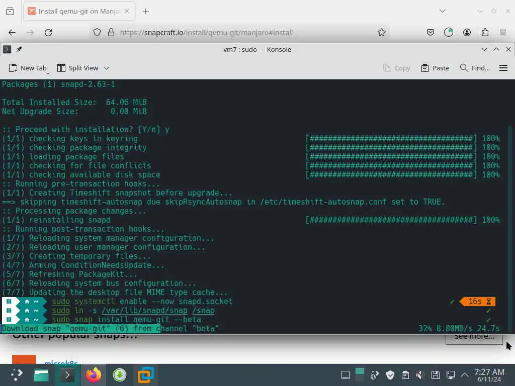Click the 16s duration badge
Image resolution: width=515 pixels, height=386 pixels.
tap(478, 302)
